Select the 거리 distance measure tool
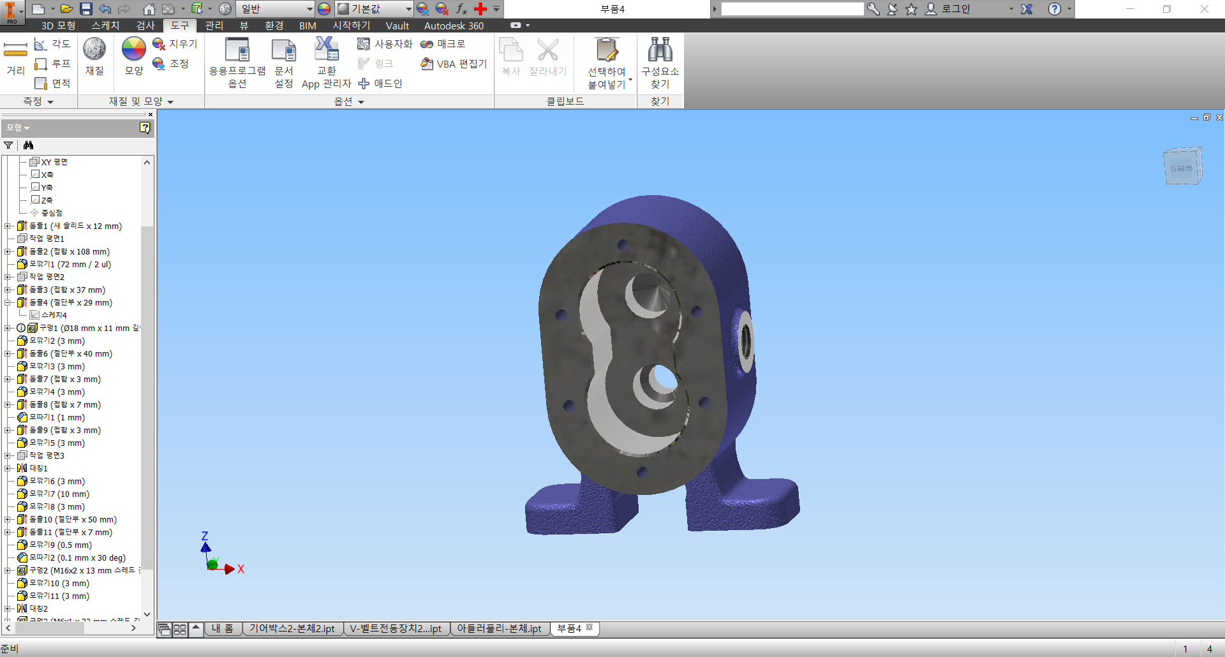Image resolution: width=1225 pixels, height=657 pixels. (15, 58)
